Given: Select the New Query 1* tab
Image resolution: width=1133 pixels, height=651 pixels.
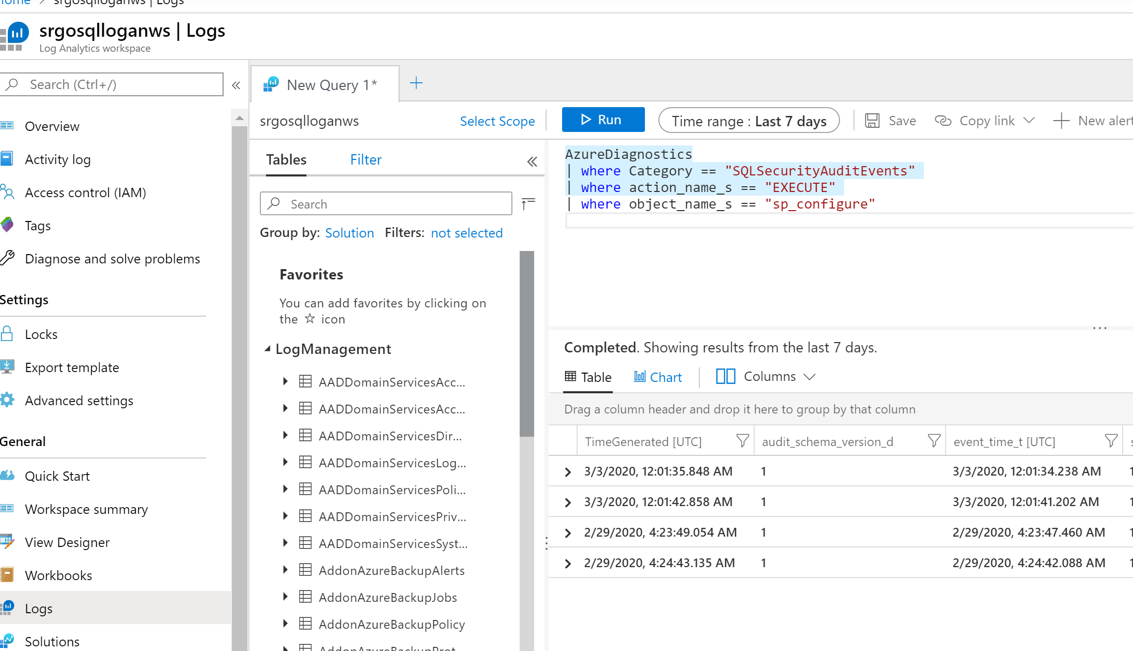Looking at the screenshot, I should [x=325, y=84].
